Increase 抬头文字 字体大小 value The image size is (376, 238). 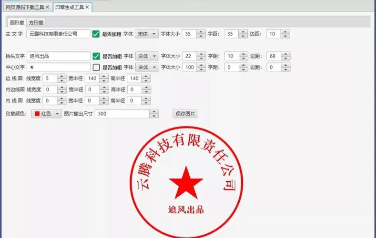click(x=202, y=54)
